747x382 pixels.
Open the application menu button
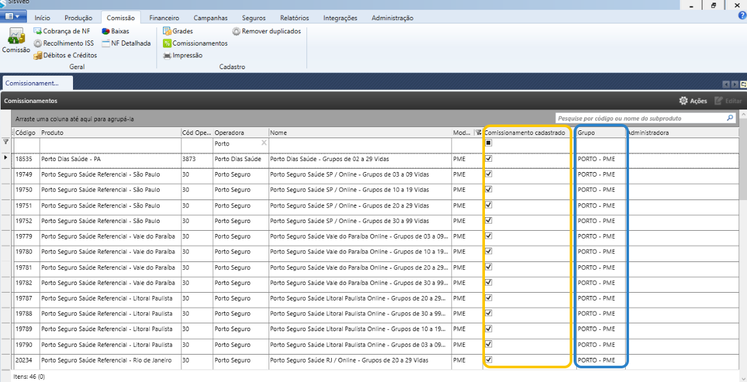(12, 17)
